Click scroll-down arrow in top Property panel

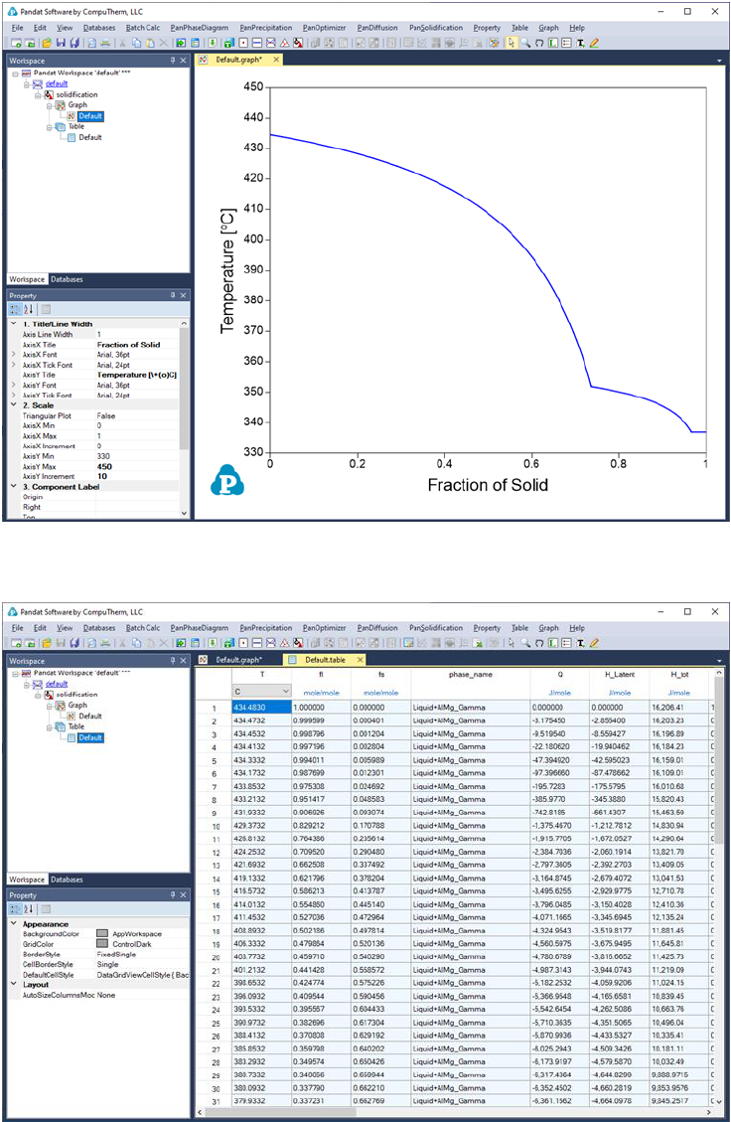click(x=184, y=513)
